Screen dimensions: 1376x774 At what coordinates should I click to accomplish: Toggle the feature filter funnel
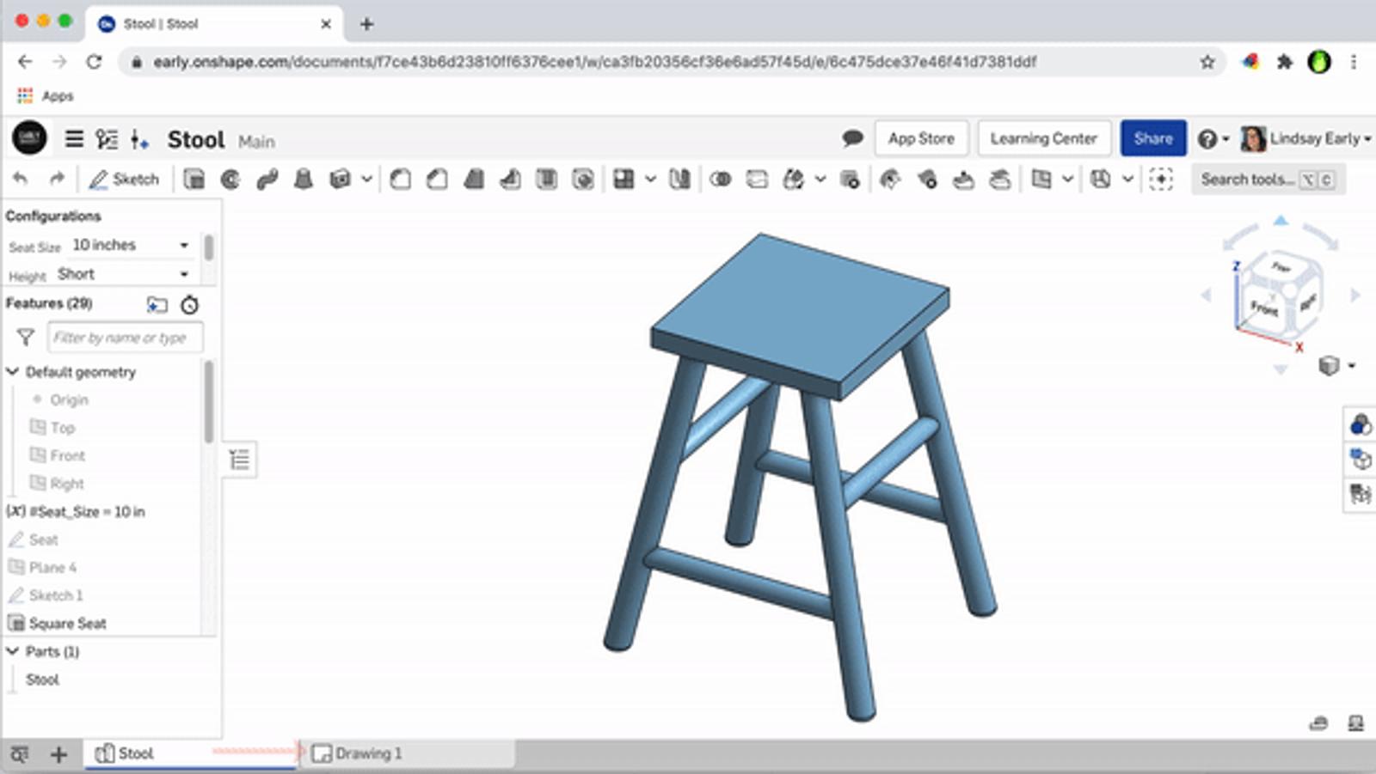[x=26, y=338]
